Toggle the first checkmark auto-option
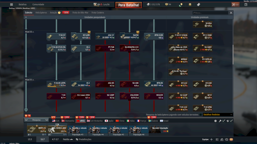Viewport: 257px width, 144px height. 224,121
